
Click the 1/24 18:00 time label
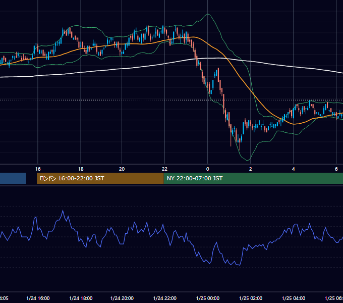pyautogui.click(x=81, y=298)
